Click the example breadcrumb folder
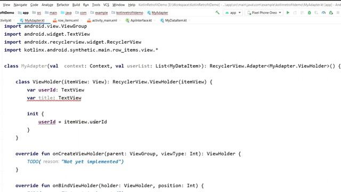 [x=99, y=13]
